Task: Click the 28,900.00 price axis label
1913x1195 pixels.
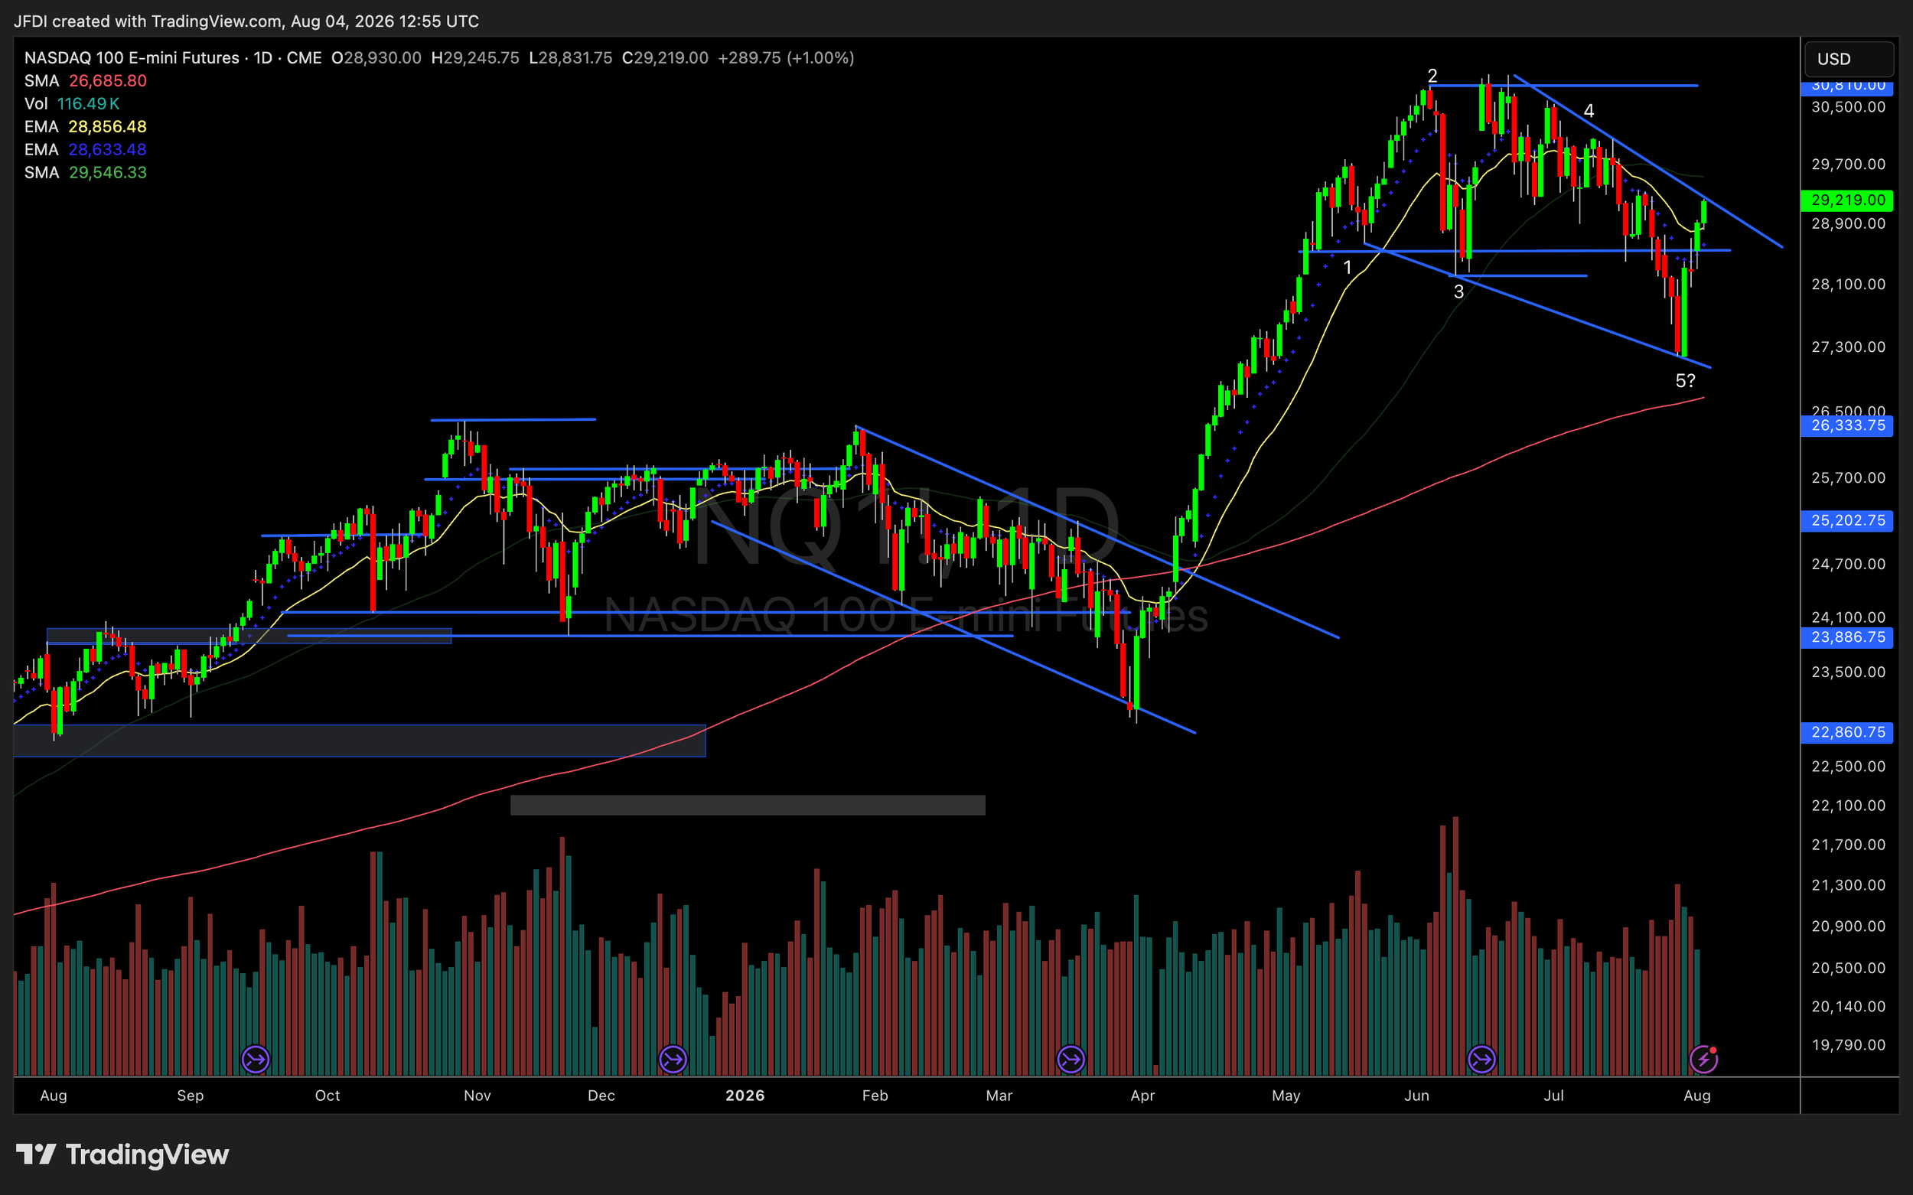Action: 1848,223
